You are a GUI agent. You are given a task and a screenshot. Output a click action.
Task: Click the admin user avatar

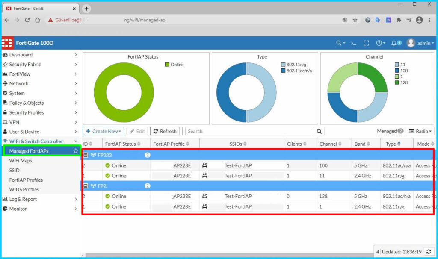pyautogui.click(x=411, y=43)
